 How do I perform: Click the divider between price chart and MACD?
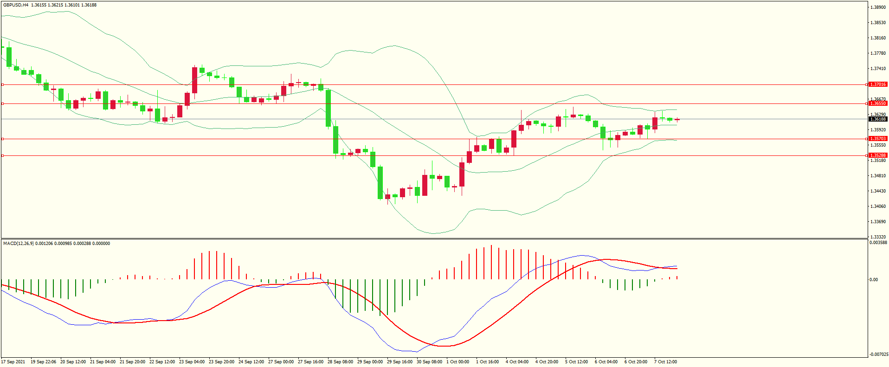(434, 238)
